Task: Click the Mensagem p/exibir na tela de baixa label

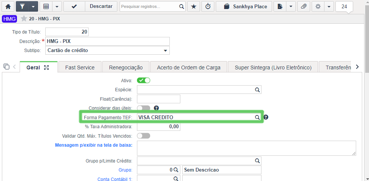Action: (94, 145)
